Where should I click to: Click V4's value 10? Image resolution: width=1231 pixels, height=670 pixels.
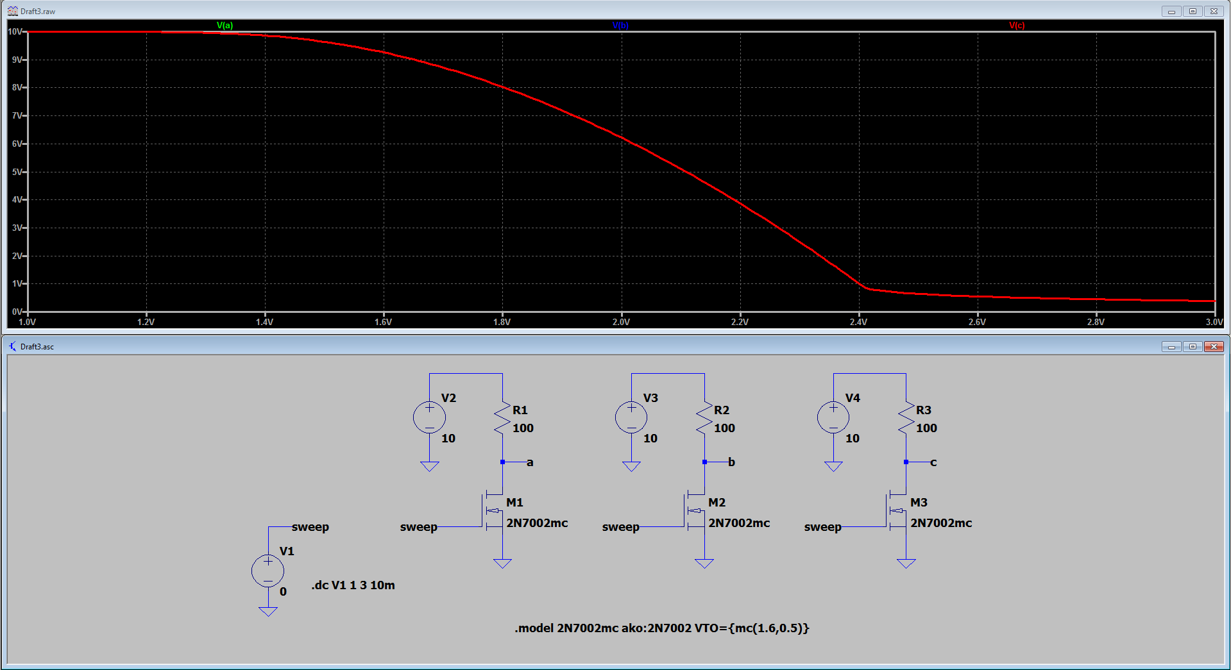point(853,438)
